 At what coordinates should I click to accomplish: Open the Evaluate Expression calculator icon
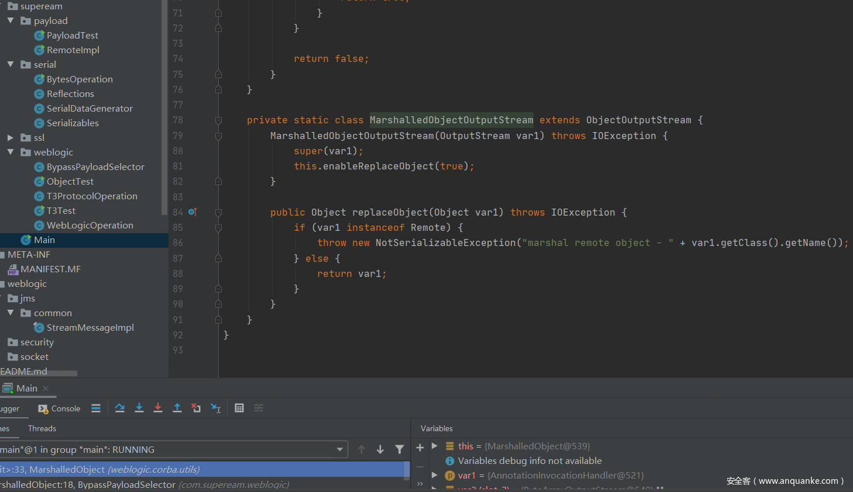point(239,408)
